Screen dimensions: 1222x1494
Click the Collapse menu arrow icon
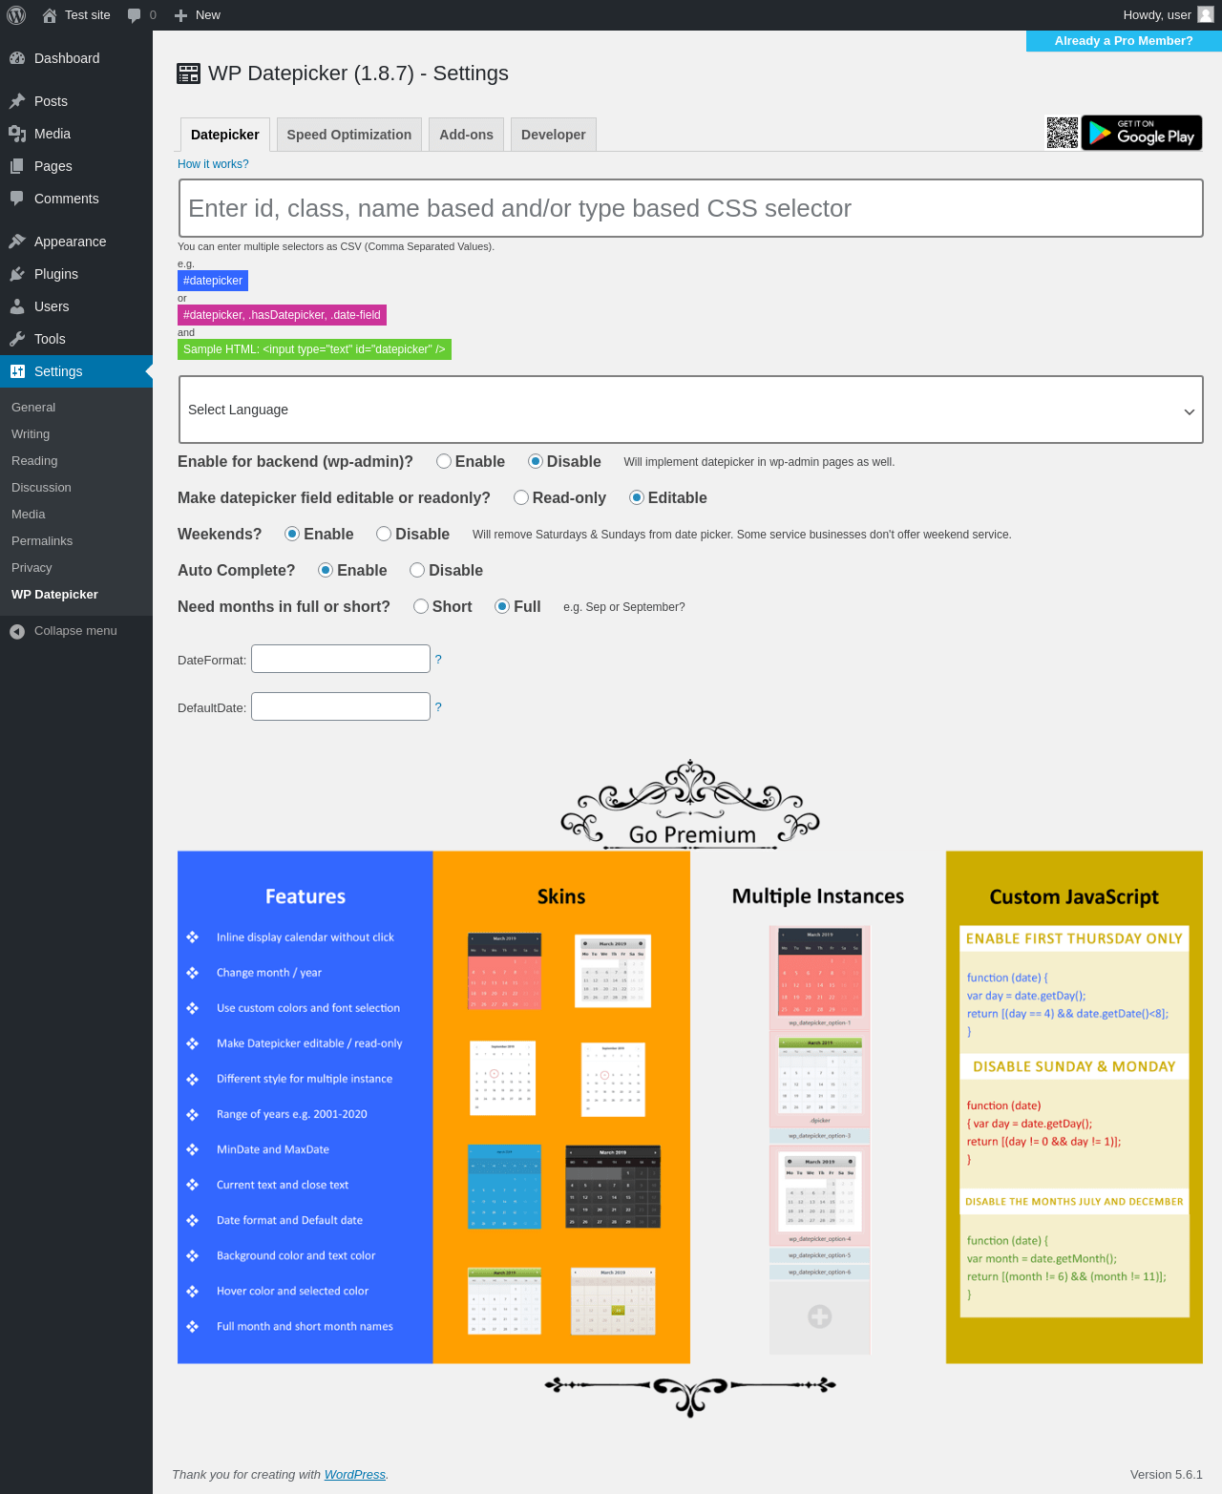pos(17,631)
